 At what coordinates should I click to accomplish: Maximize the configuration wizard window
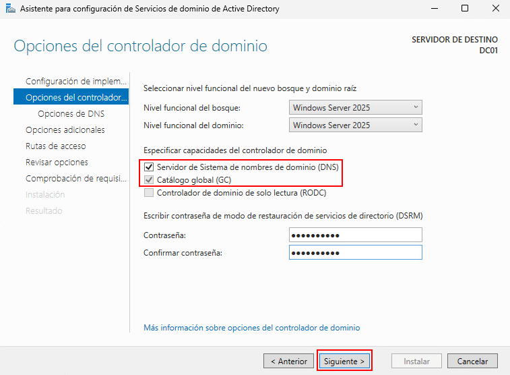(x=465, y=9)
